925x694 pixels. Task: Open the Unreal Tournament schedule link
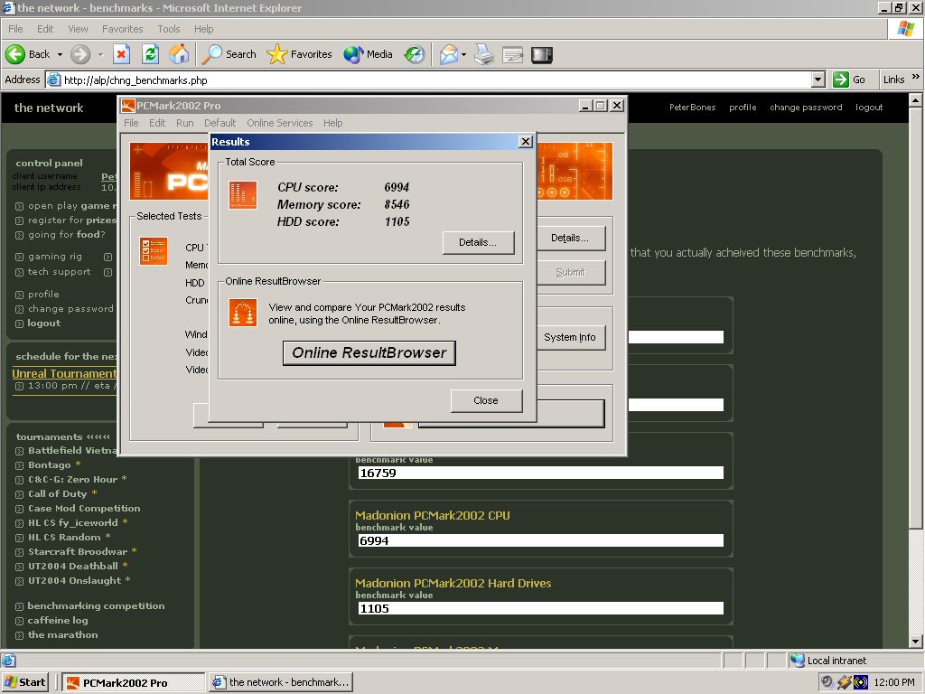(65, 373)
